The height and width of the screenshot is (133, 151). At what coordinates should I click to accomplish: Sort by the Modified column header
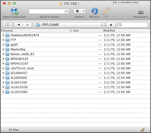coord(127,31)
